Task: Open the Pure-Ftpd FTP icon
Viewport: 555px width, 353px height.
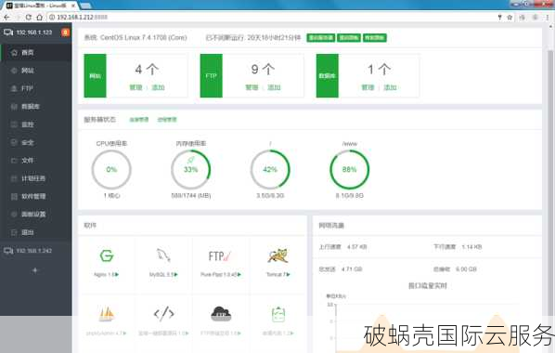Action: coord(220,255)
